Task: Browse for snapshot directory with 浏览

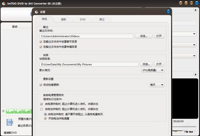Action: (x=146, y=64)
